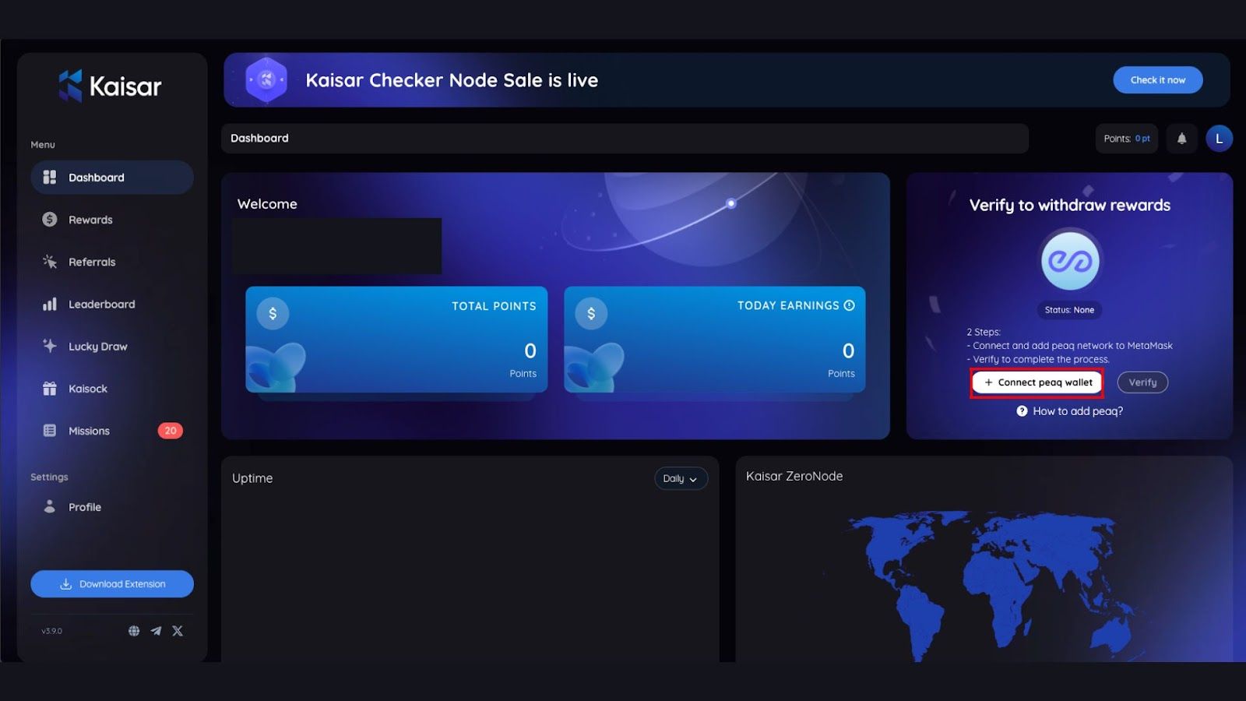The width and height of the screenshot is (1246, 701).
Task: Click the Check it now button
Action: (1158, 80)
